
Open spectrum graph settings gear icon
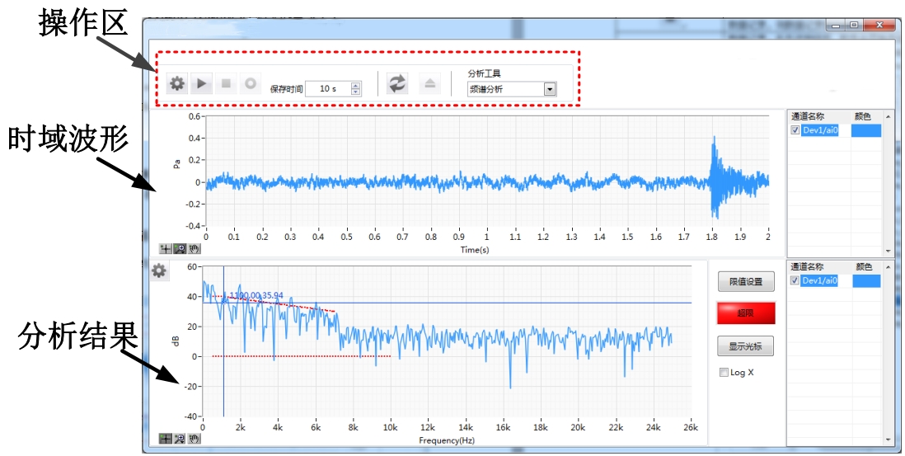(159, 270)
